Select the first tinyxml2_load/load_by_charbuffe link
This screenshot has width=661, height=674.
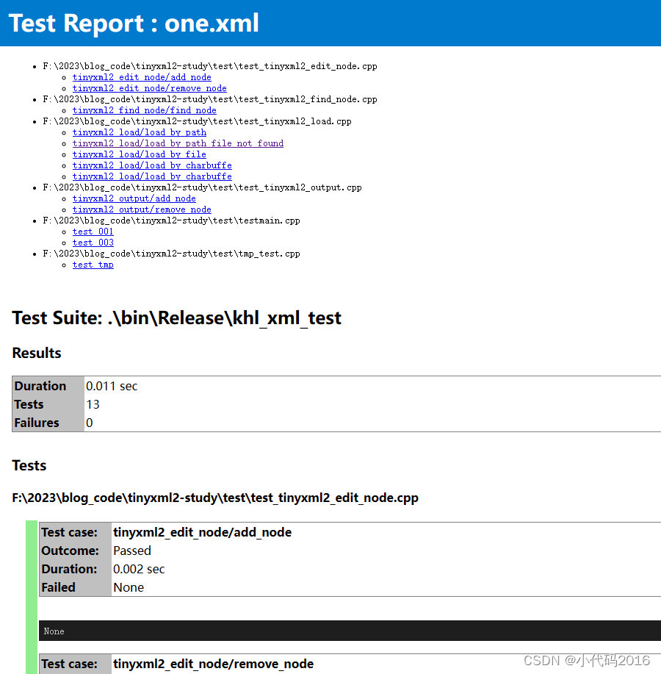(x=151, y=165)
